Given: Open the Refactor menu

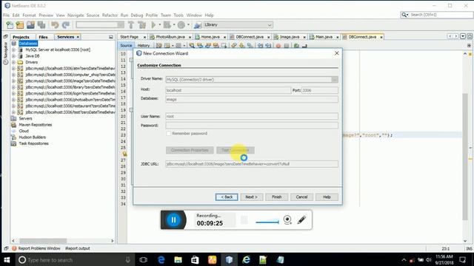Looking at the screenshot, I should 110,15.
